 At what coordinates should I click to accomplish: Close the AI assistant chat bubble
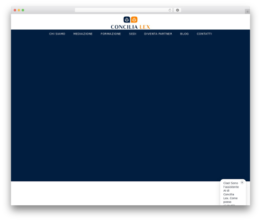(x=242, y=182)
